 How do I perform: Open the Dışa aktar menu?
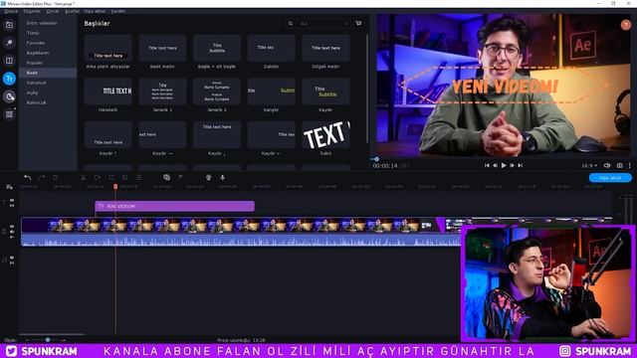(95, 11)
